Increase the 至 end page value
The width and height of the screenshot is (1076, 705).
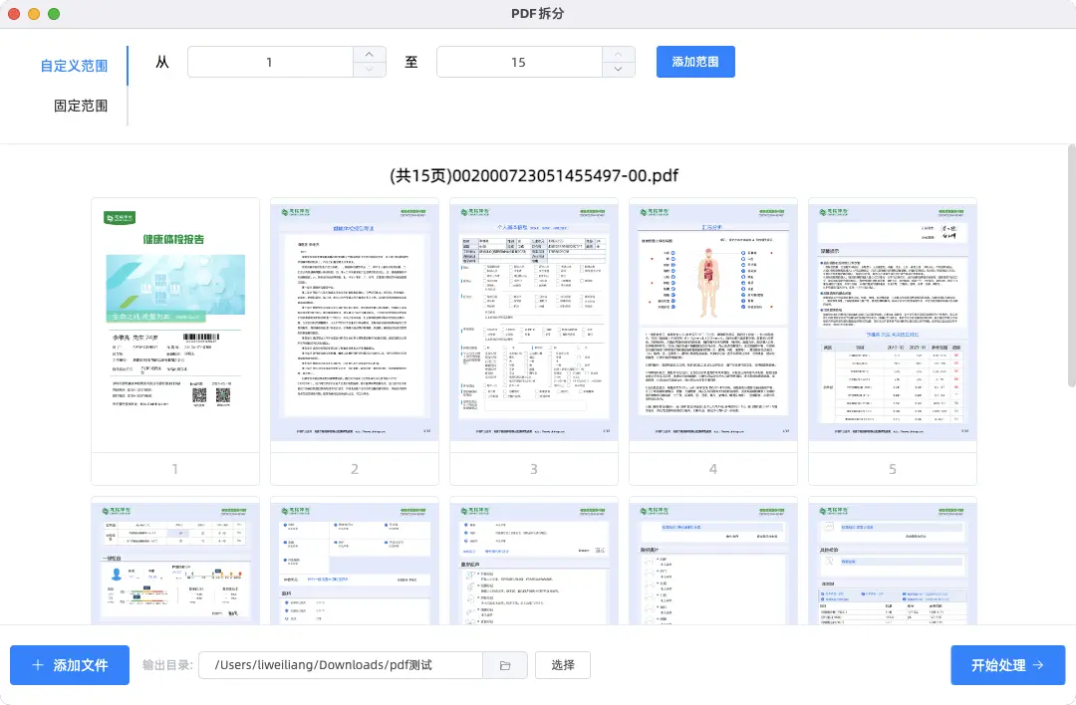pyautogui.click(x=619, y=54)
